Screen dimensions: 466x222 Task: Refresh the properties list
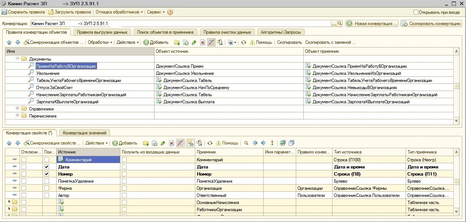(210, 143)
